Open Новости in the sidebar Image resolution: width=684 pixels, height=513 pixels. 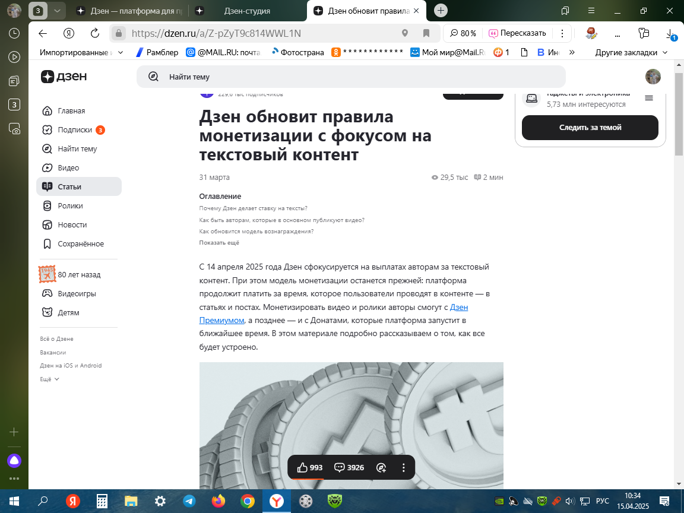tap(79, 224)
